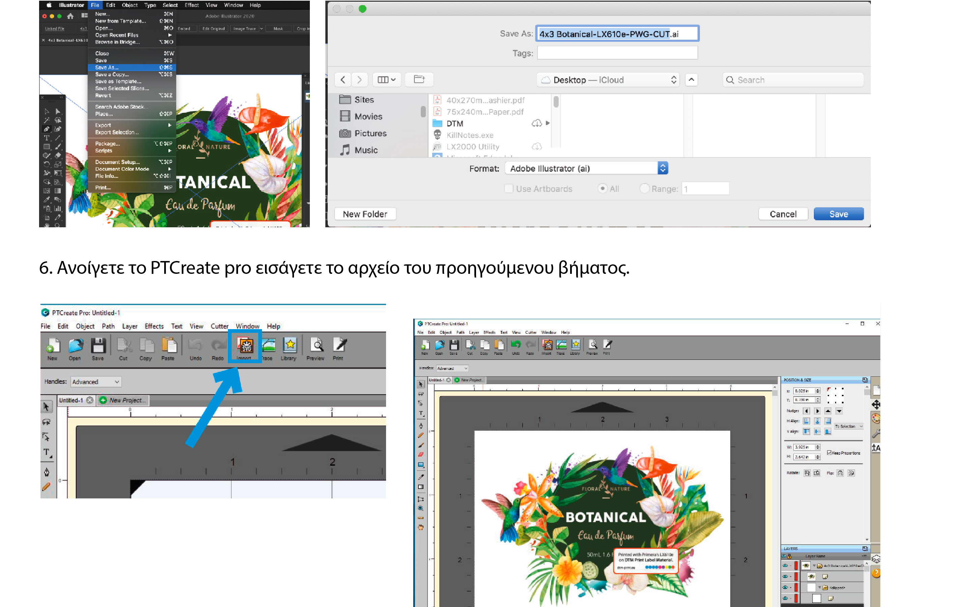This screenshot has height=607, width=971.
Task: Choose Save a Copy... in Illustrator File menu
Action: 132,74
